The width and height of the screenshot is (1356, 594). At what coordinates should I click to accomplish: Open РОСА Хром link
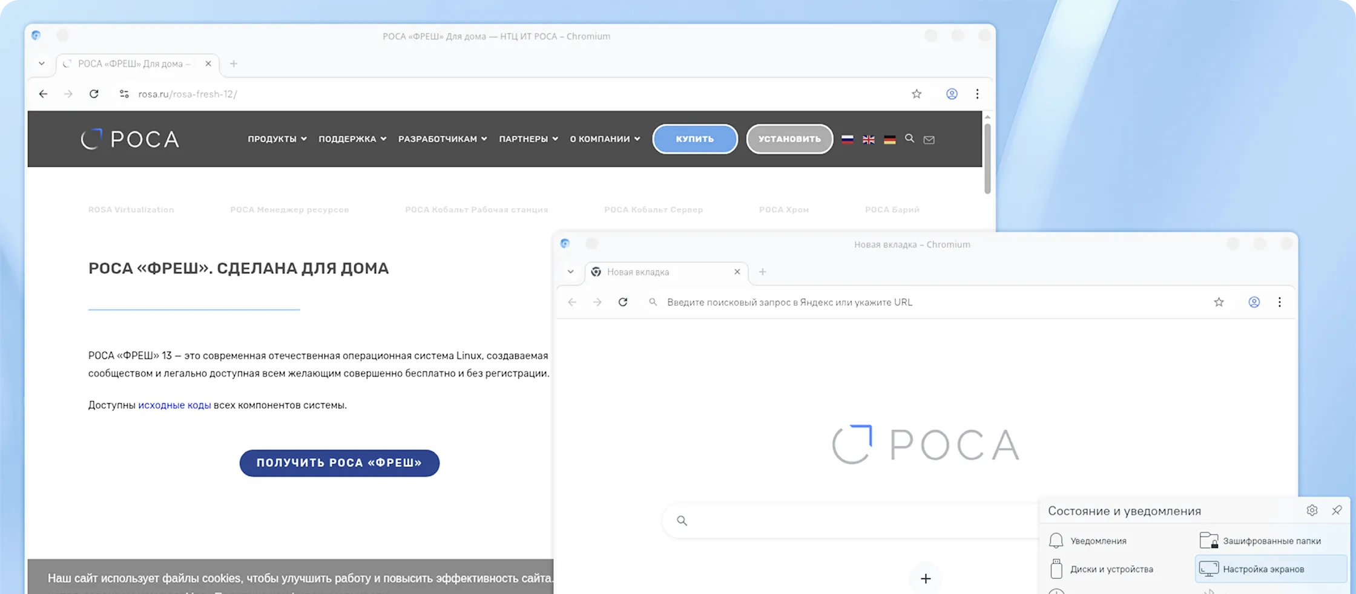pyautogui.click(x=784, y=210)
